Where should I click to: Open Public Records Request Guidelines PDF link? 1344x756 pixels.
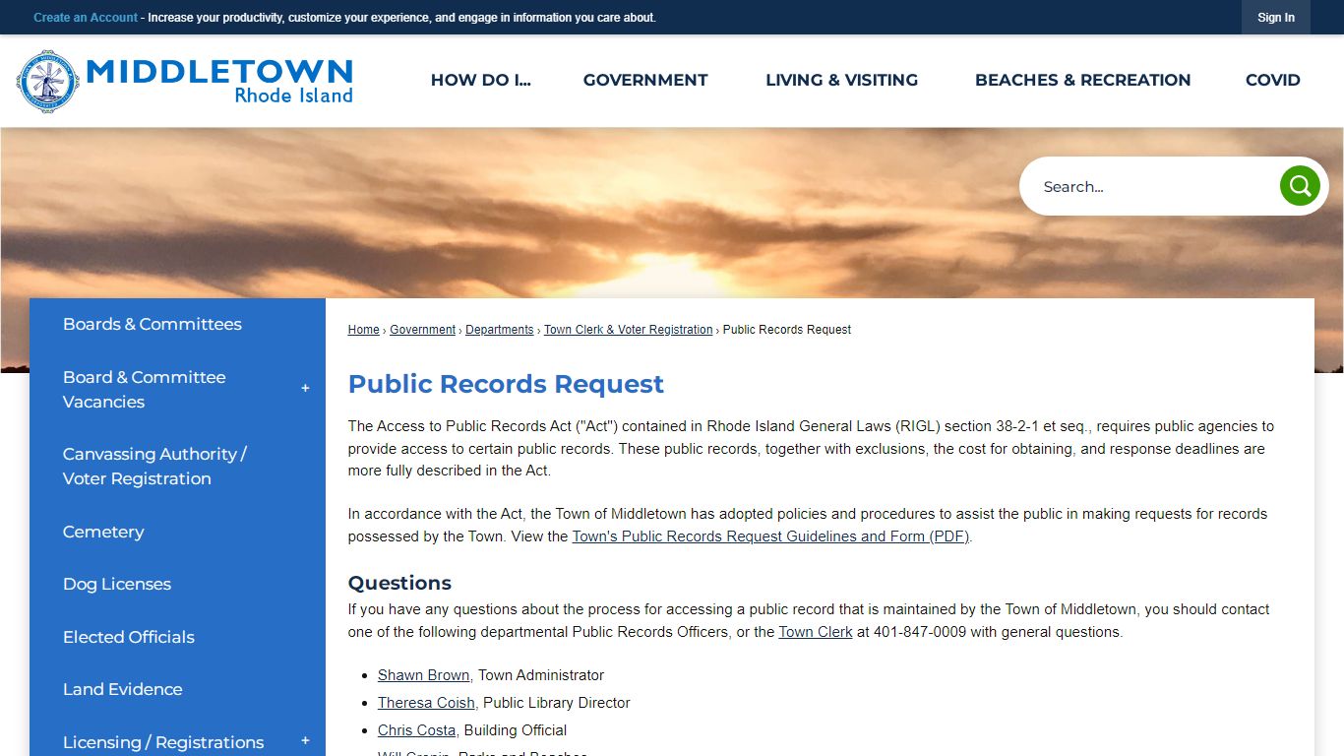tap(770, 536)
